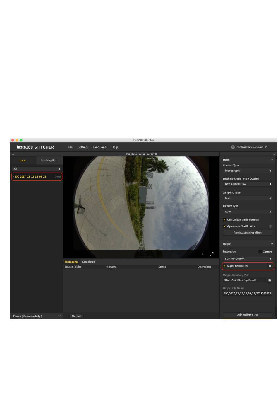Disable Gyroscopic Stabilization
Image resolution: width=278 pixels, height=409 pixels.
224,226
